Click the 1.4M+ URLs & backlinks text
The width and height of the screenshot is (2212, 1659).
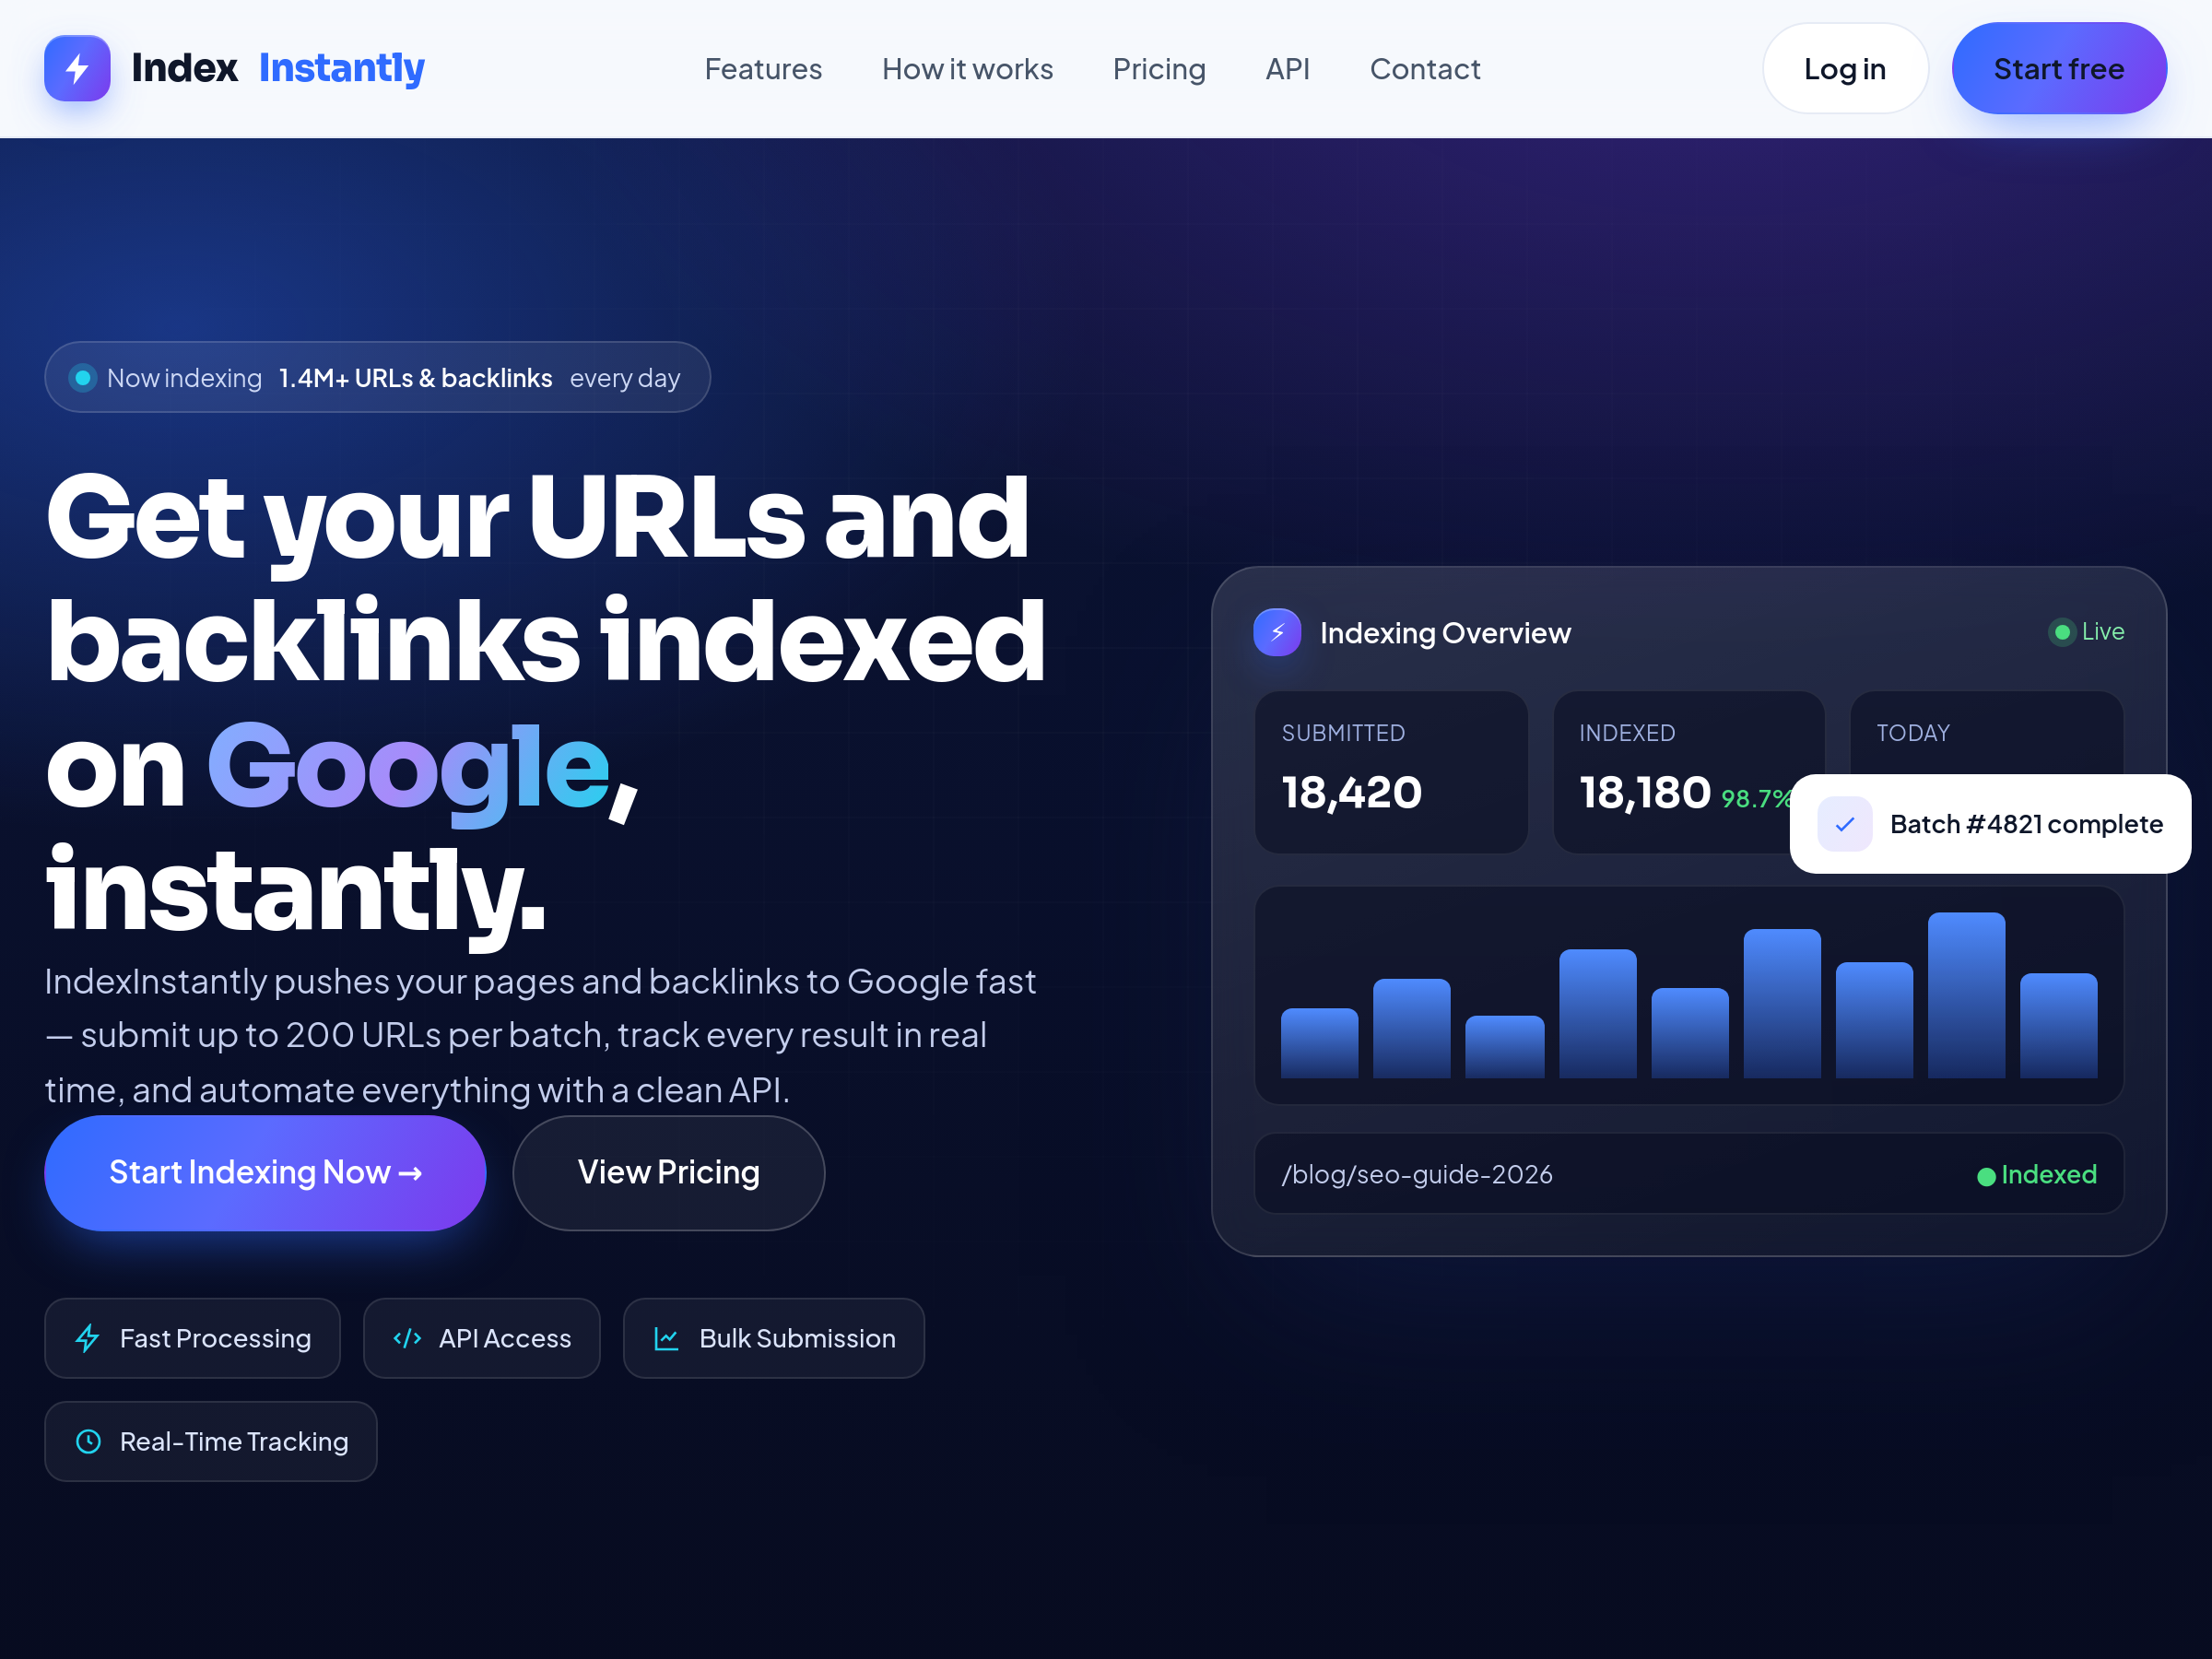pos(415,378)
